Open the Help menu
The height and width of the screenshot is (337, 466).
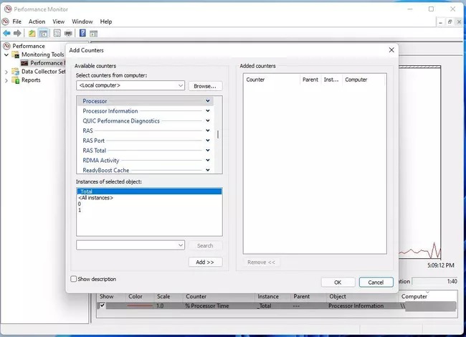[106, 22]
